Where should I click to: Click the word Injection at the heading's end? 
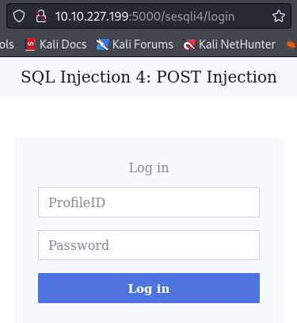(242, 77)
